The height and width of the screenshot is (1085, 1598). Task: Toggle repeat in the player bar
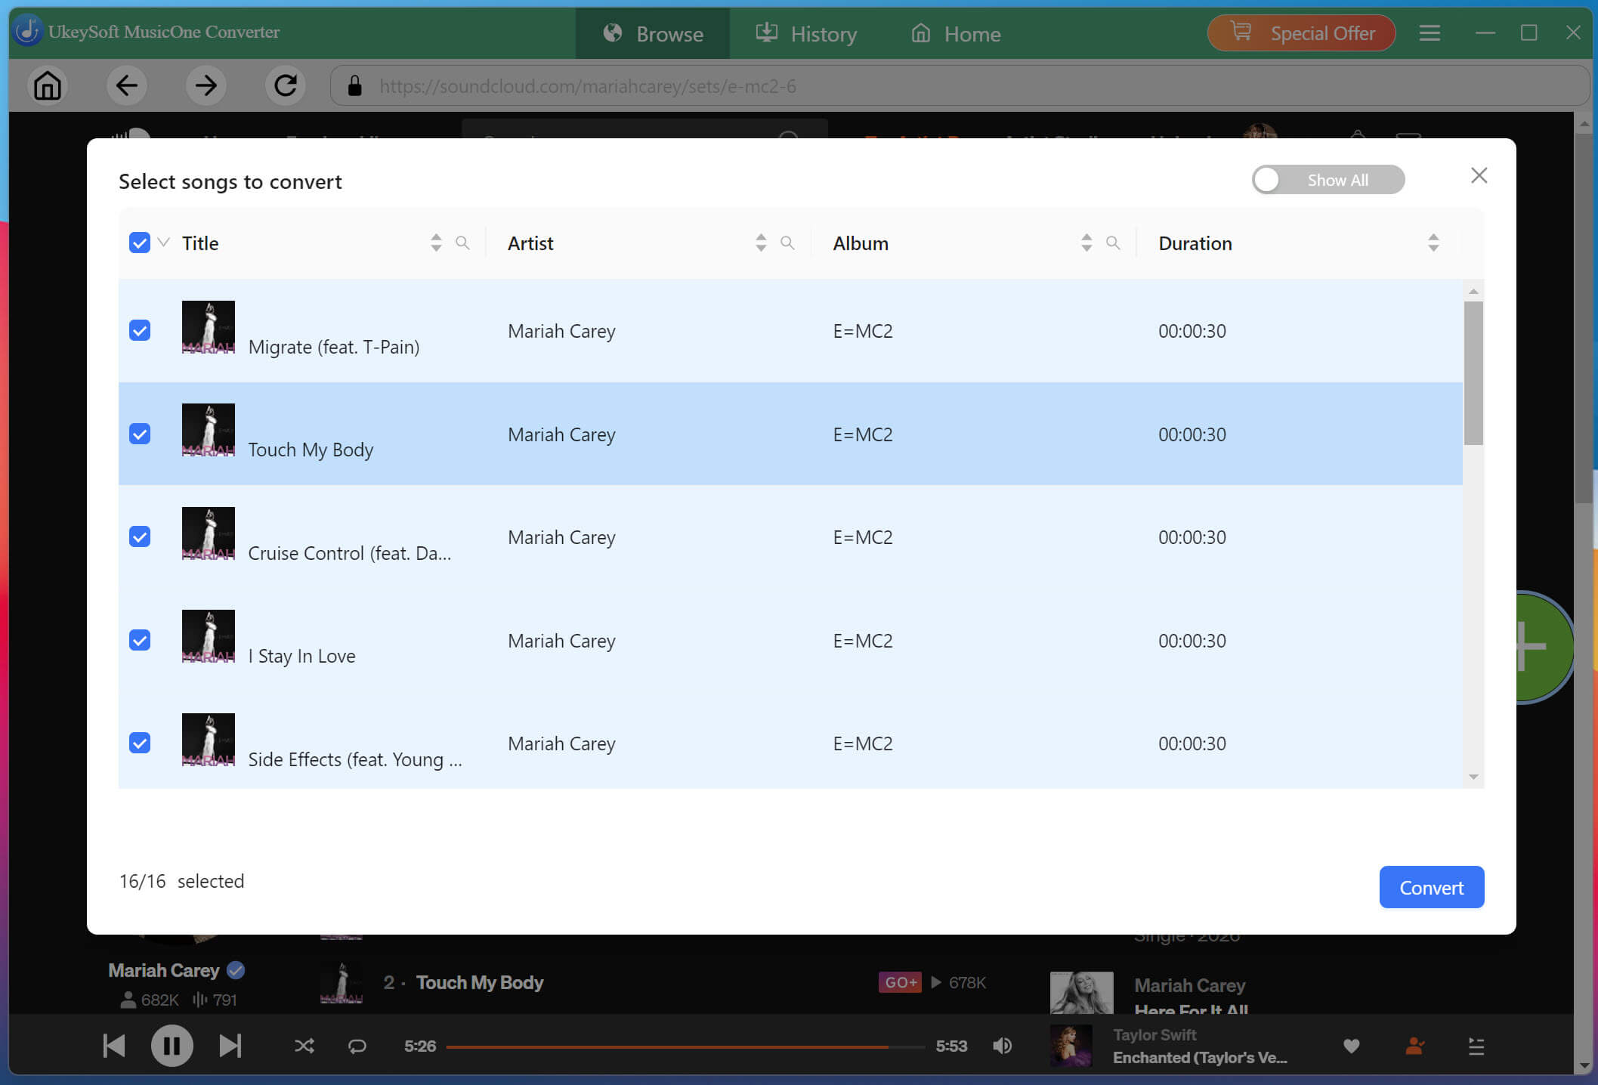pos(357,1046)
